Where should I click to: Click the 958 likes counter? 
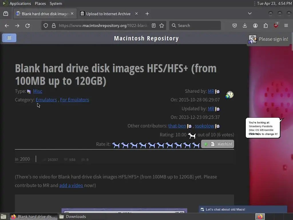click(x=70, y=160)
